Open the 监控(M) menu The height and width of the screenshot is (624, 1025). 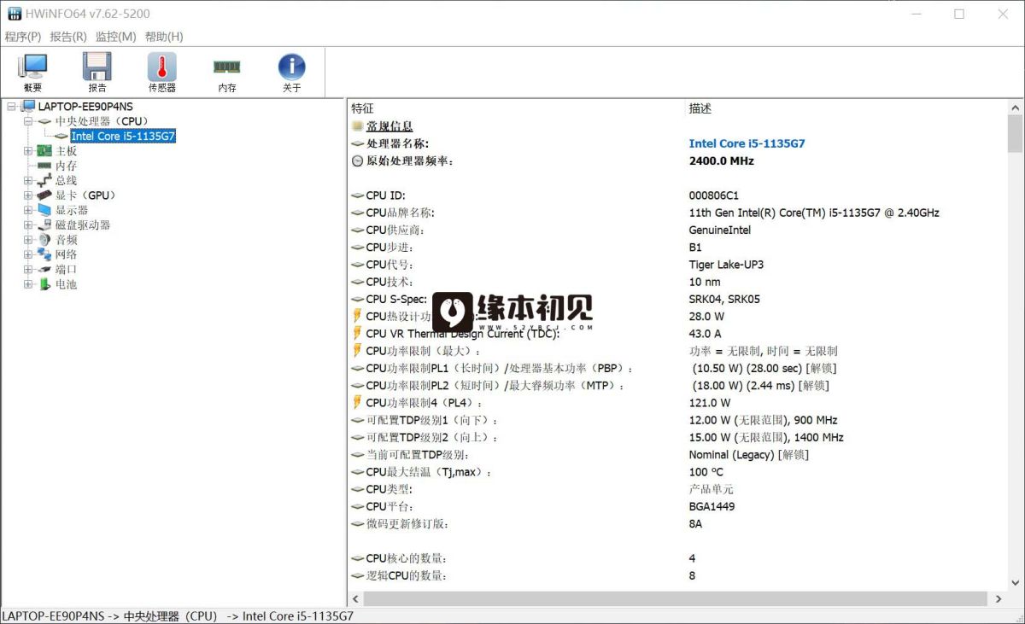[x=115, y=37]
